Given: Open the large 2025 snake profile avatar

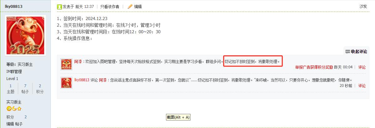Looking at the screenshot, I should tap(25, 35).
